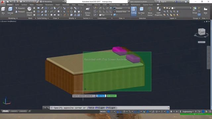The image size is (212, 119).
Task: Open Layer Properties manager
Action: click(158, 11)
